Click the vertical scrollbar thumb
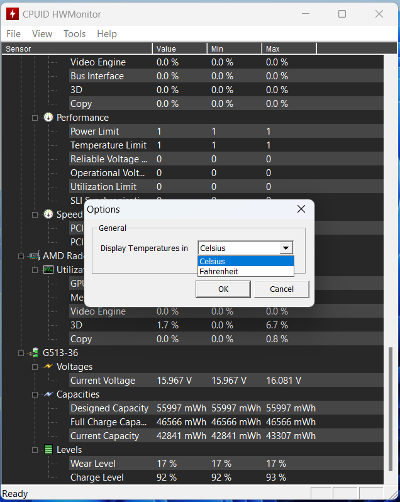This screenshot has width=400, height=502. pyautogui.click(x=391, y=409)
